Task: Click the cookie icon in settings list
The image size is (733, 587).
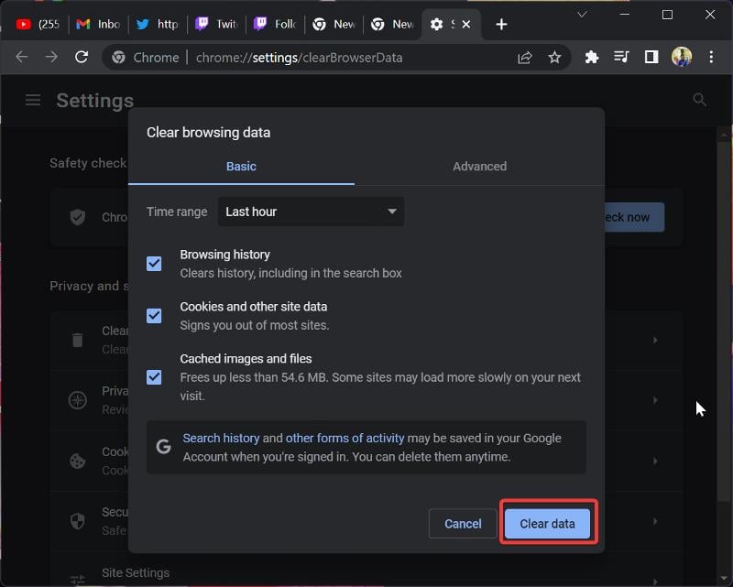Action: point(78,461)
